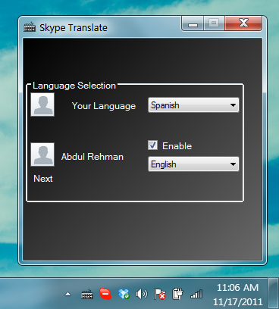Open the power plug battery tray icon
The height and width of the screenshot is (309, 279).
click(177, 294)
